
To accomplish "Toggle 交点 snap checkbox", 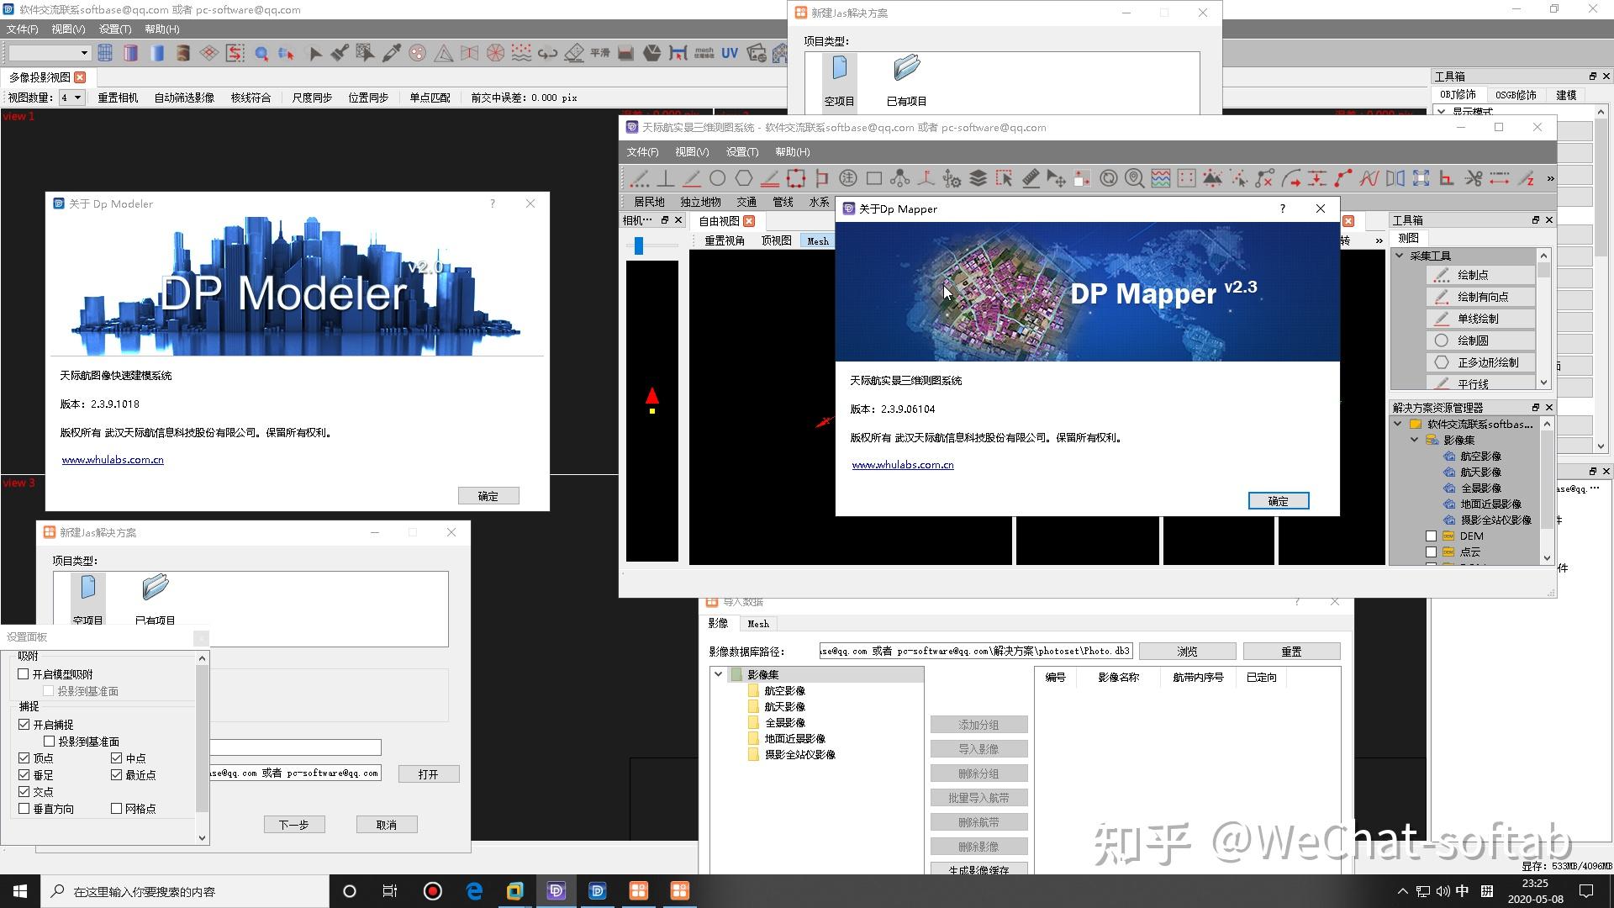I will (x=24, y=792).
